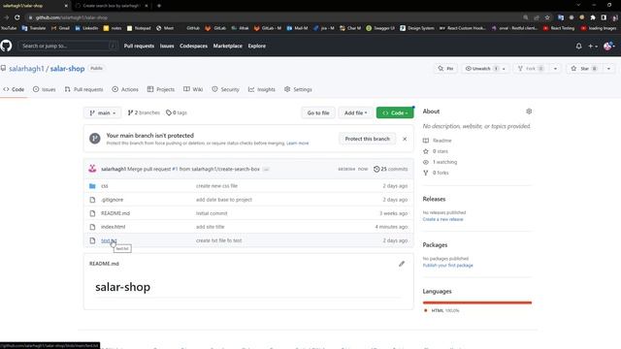The image size is (621, 349).
Task: Switch to the Security tab
Action: [225, 89]
